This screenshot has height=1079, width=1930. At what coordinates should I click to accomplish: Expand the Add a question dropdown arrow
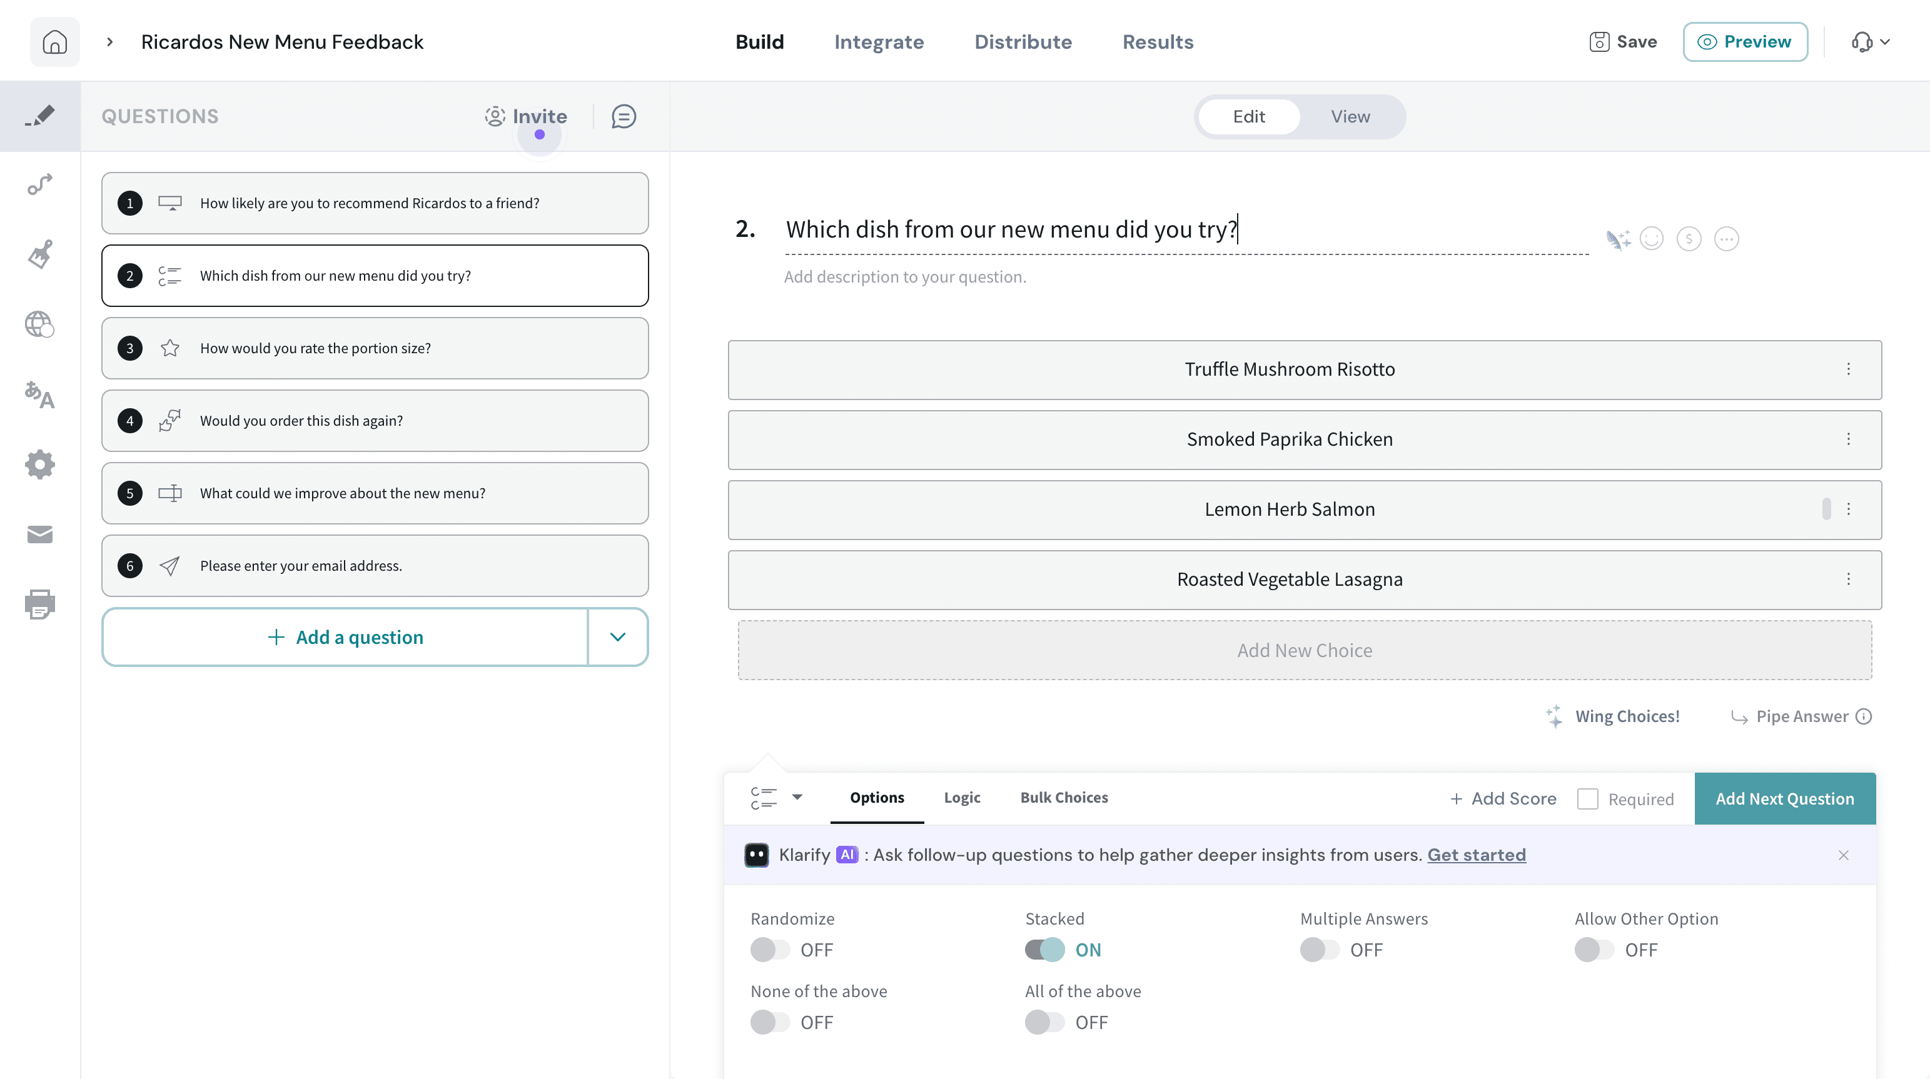click(617, 637)
